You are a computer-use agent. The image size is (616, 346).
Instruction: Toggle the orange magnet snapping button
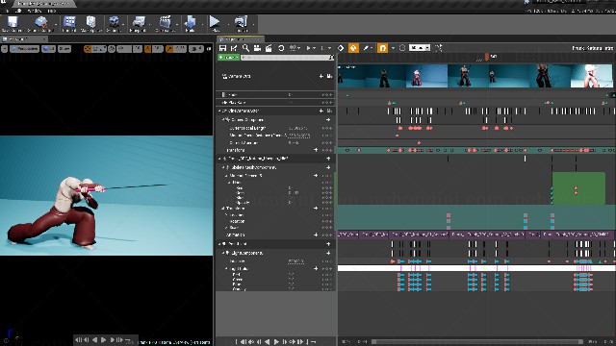(x=382, y=48)
